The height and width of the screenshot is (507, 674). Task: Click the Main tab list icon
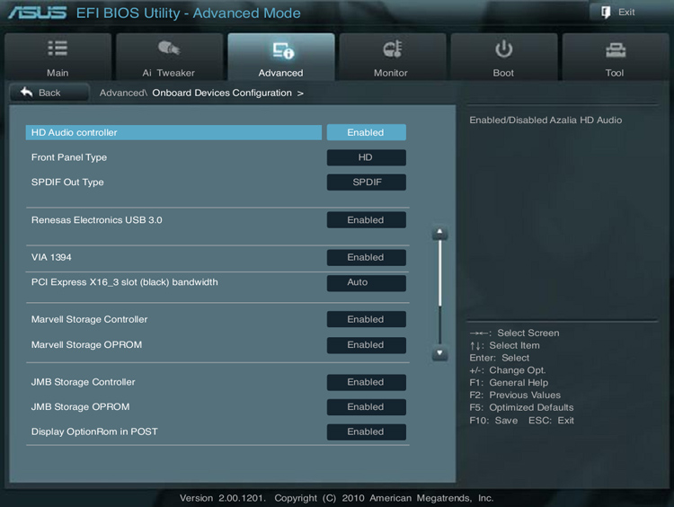point(58,49)
